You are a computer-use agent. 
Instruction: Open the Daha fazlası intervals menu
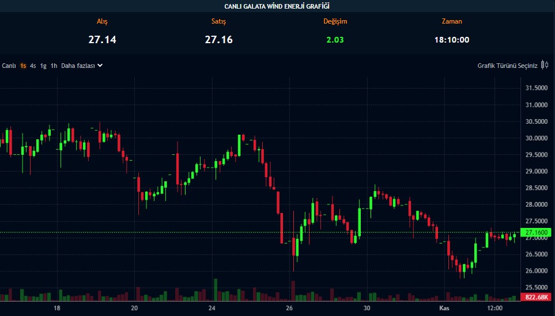click(x=78, y=66)
